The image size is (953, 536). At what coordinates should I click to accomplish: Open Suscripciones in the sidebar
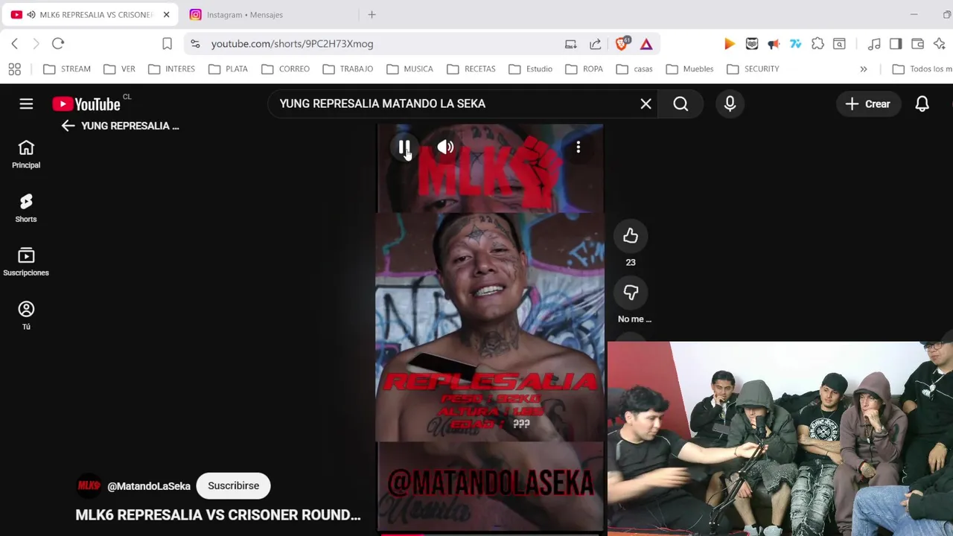(26, 262)
